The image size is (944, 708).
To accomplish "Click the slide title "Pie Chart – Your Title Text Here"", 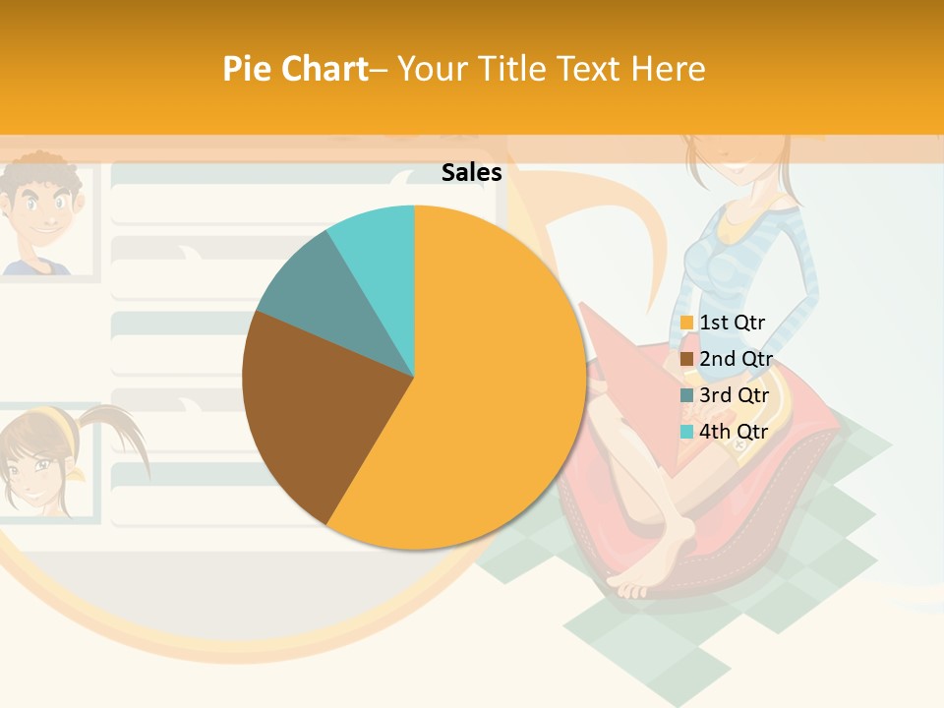I will tap(463, 69).
